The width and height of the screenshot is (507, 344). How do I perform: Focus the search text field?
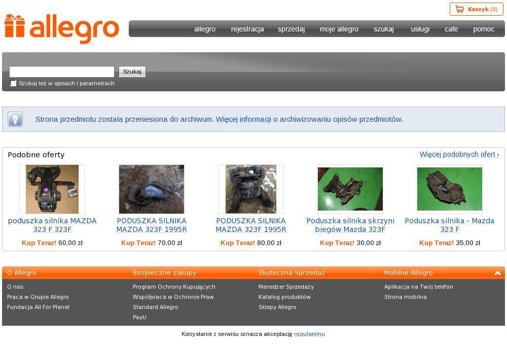pos(62,72)
